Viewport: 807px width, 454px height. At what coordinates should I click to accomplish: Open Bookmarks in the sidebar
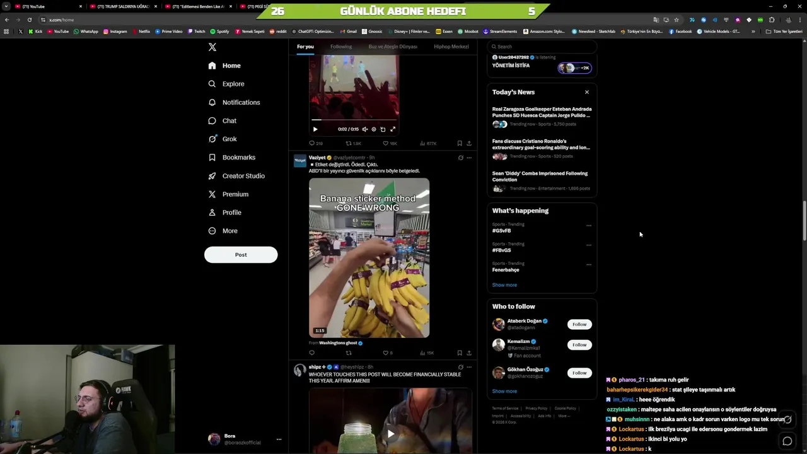(x=232, y=157)
